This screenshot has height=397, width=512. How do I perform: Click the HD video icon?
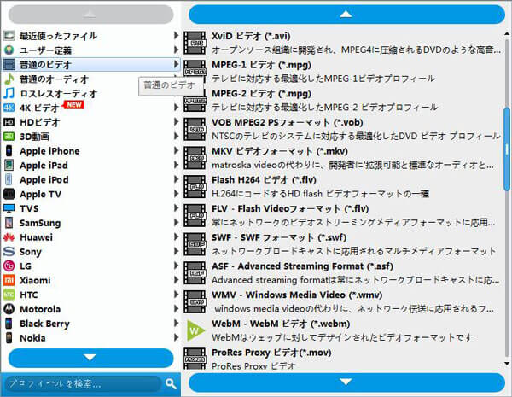(9, 122)
